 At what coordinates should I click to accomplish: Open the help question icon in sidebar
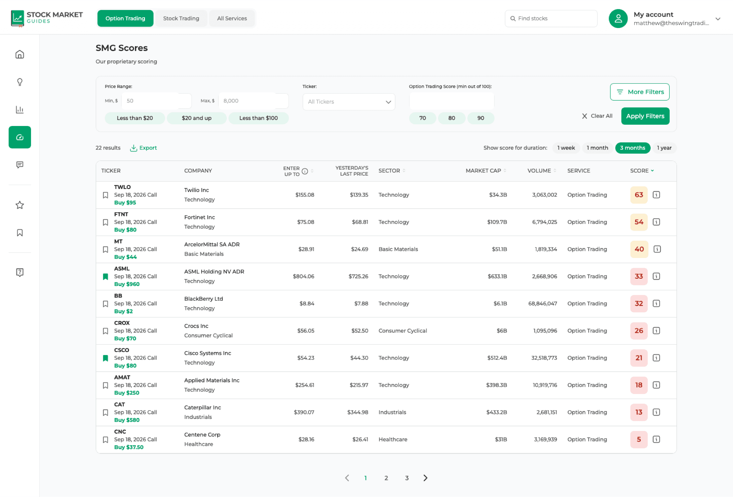coord(20,272)
